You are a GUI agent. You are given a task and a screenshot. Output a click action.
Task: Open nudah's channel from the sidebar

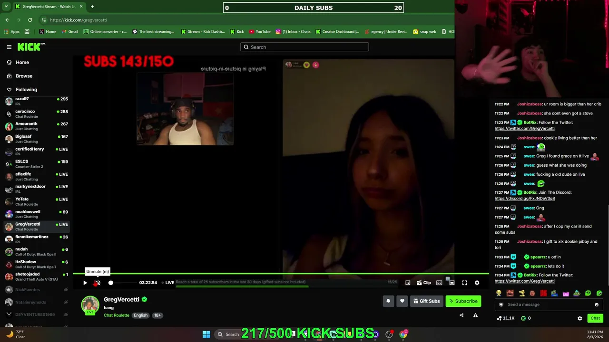pos(37,252)
